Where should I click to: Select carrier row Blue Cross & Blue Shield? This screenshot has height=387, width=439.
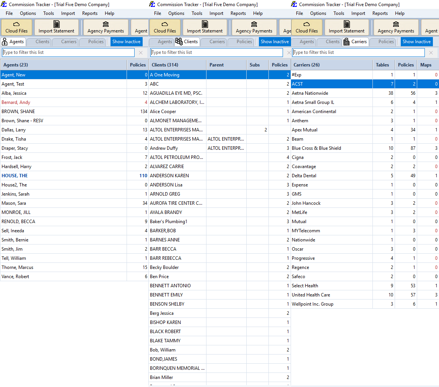(365, 148)
